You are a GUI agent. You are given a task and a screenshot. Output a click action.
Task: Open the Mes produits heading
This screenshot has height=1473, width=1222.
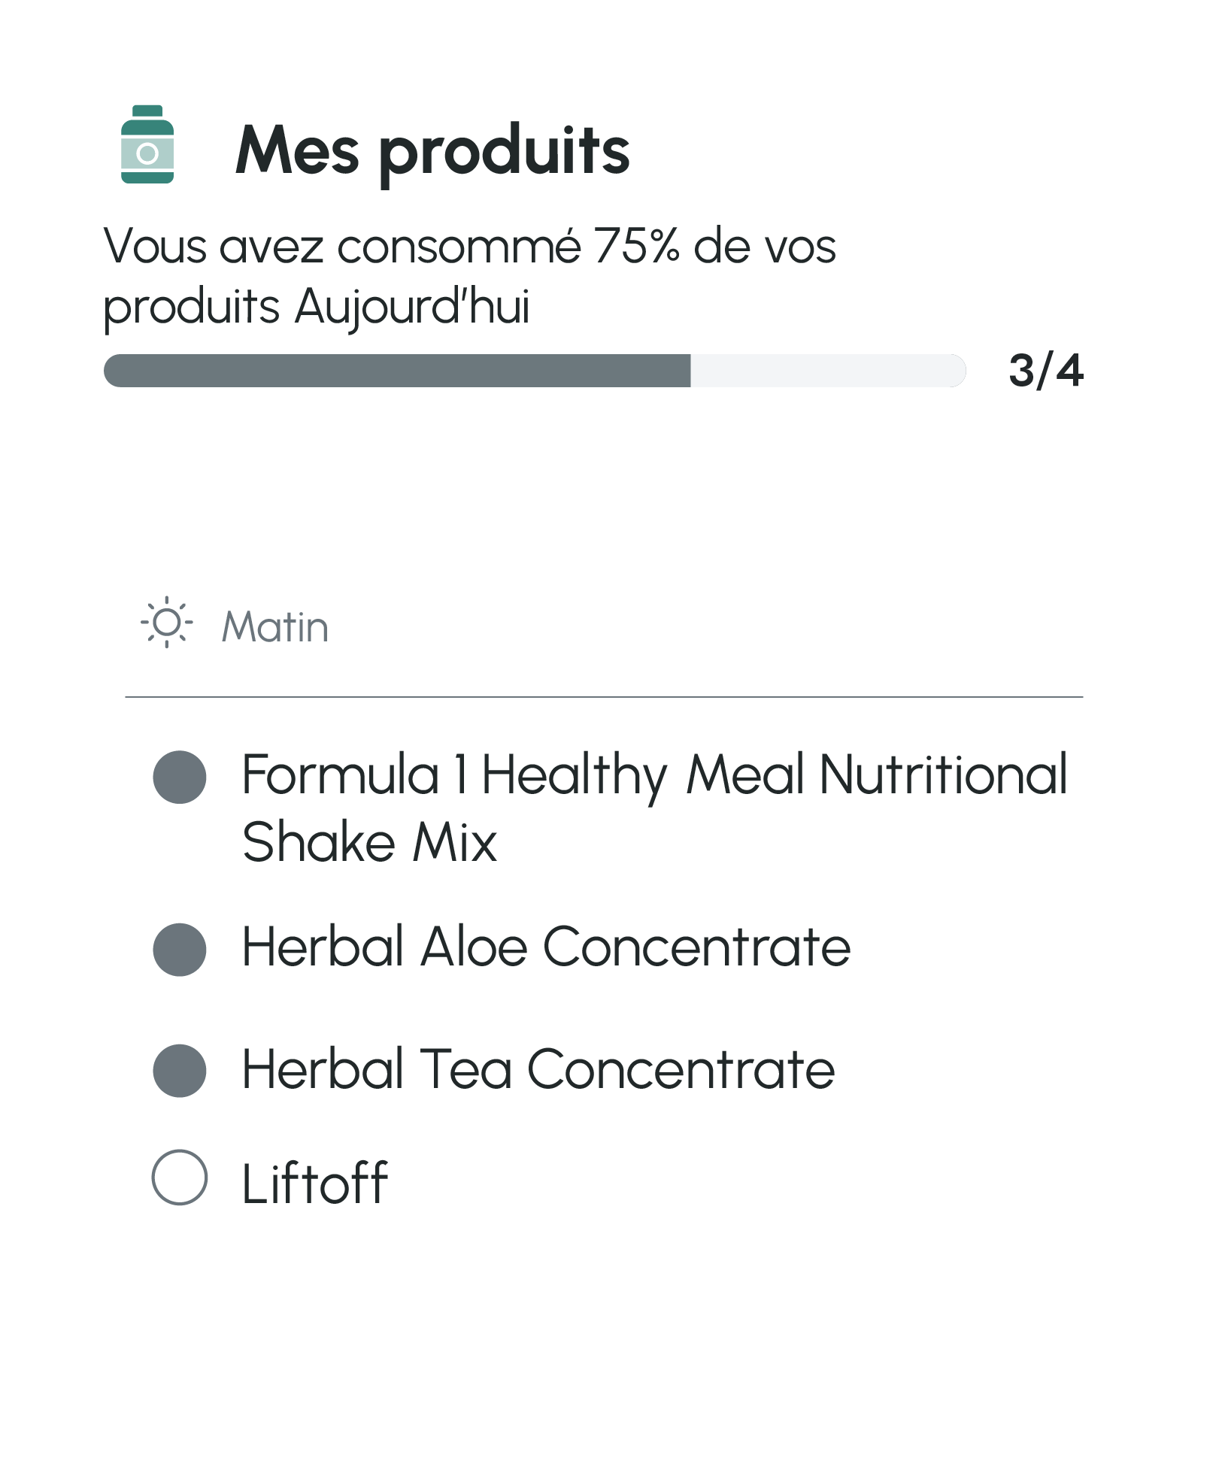432,150
